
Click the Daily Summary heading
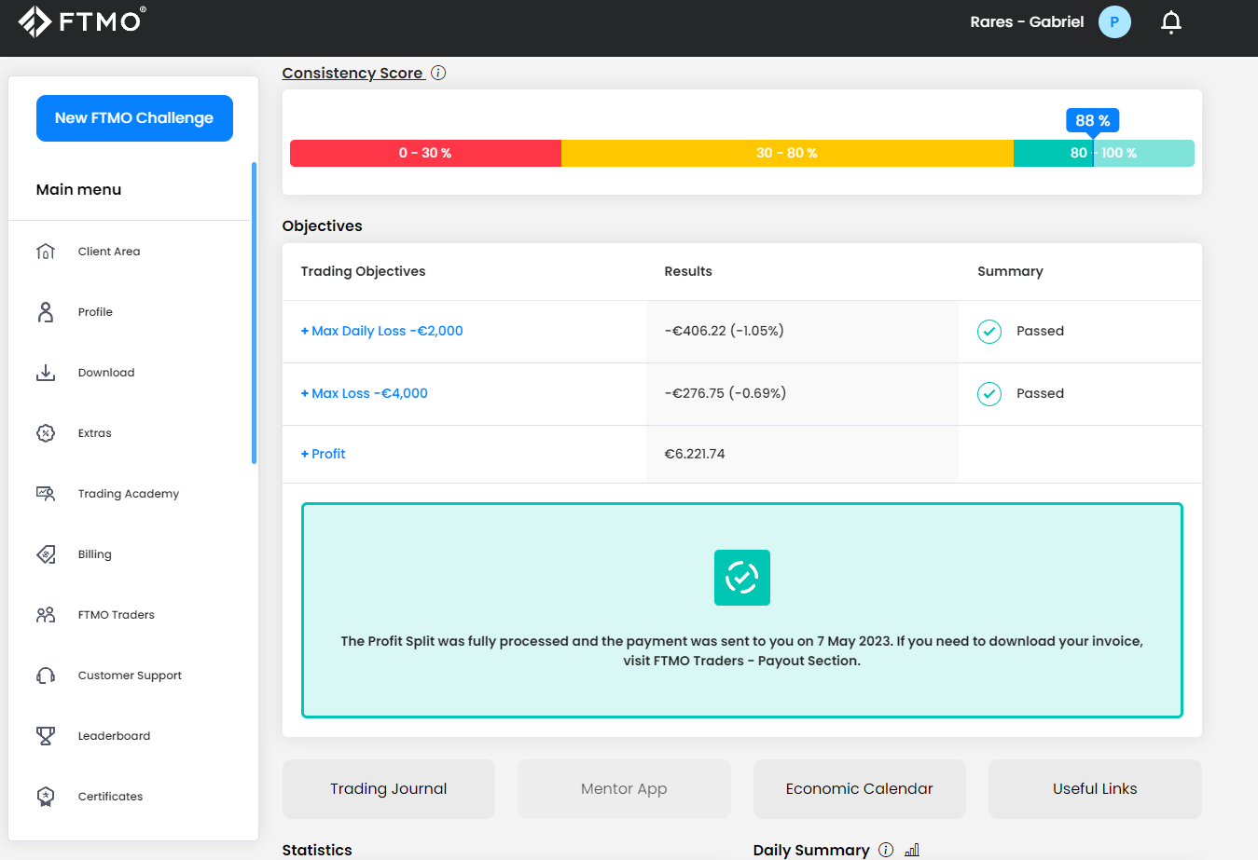click(811, 850)
